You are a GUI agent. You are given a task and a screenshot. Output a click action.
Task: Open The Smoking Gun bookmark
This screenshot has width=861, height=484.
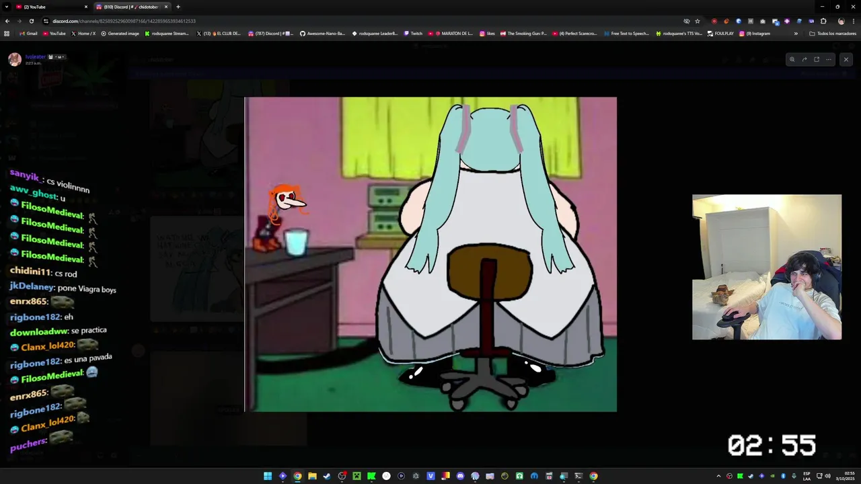coord(523,33)
